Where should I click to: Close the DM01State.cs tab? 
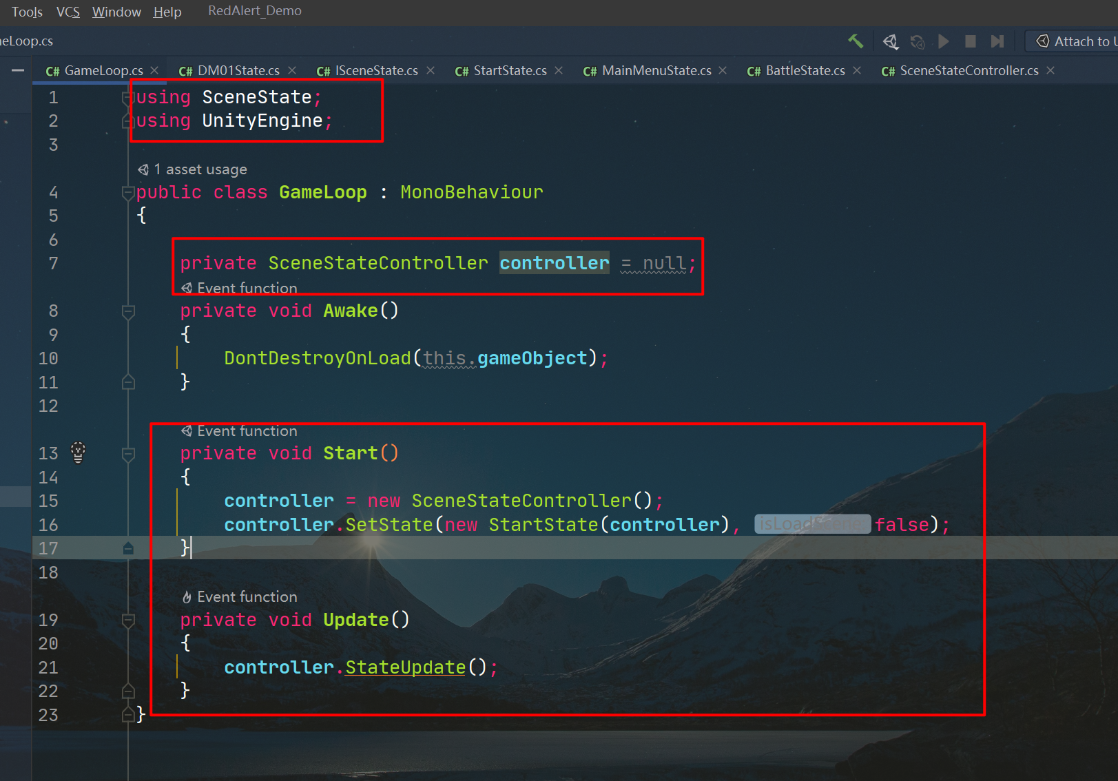click(292, 71)
